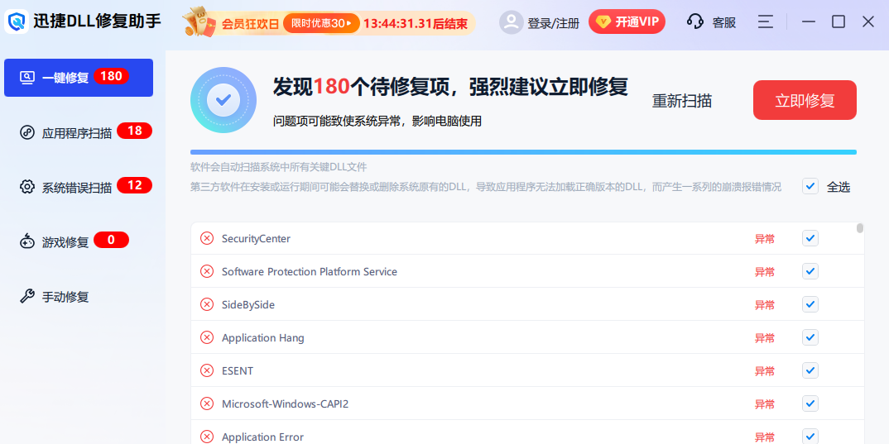Go to 手动修复 sidebar tab

coord(65,297)
